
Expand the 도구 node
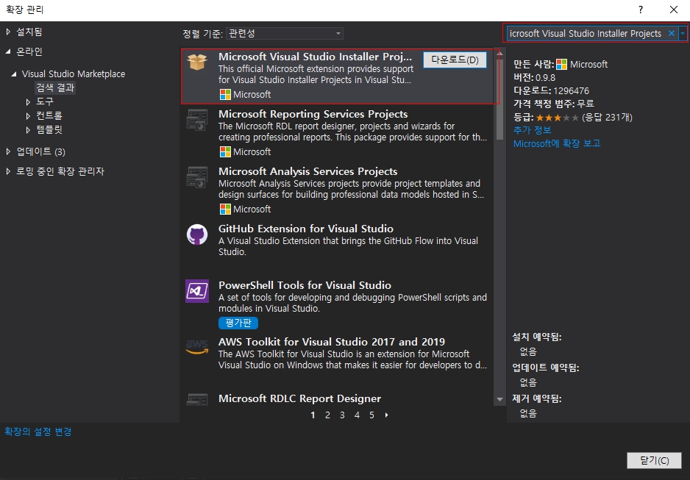coord(28,102)
